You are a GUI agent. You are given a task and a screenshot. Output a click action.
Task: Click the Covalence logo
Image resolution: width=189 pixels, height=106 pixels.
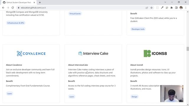31,54
